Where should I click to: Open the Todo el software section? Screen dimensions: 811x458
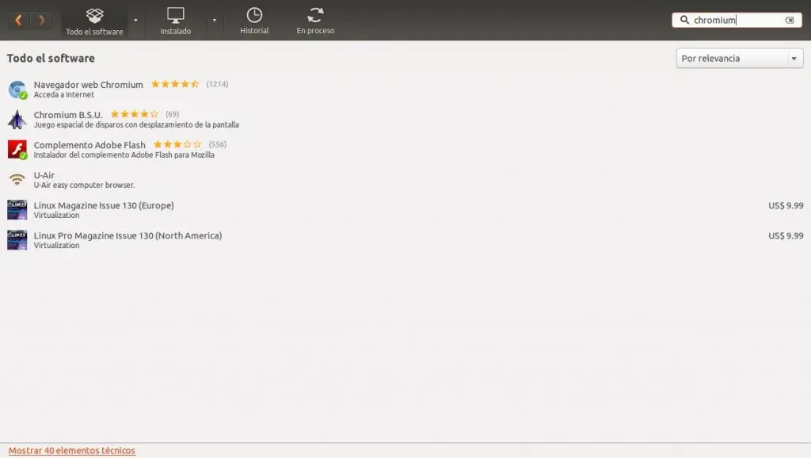point(94,21)
